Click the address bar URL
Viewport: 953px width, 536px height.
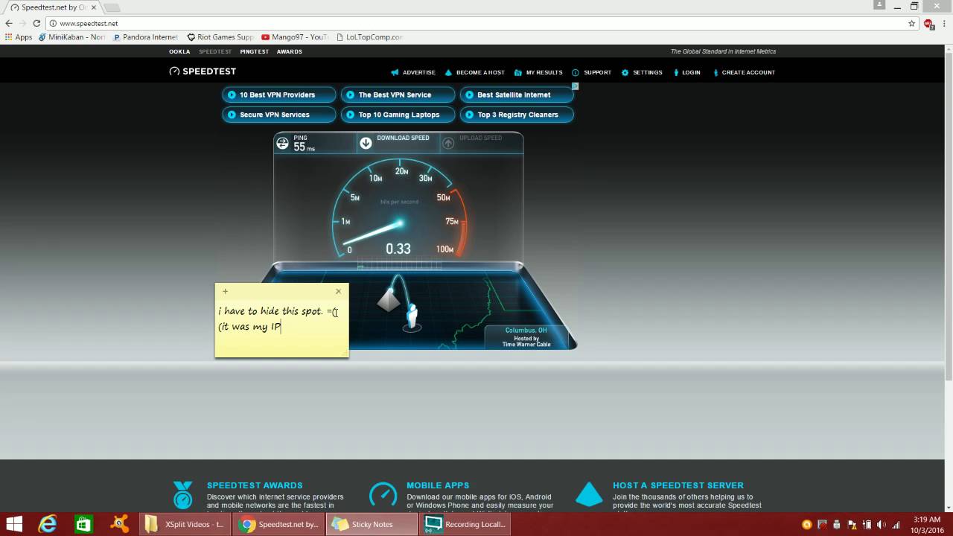point(89,23)
